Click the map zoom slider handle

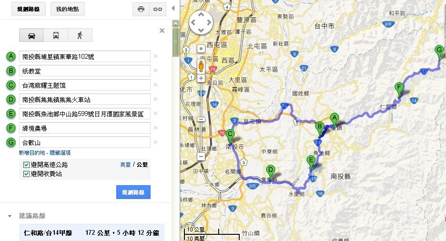201,119
